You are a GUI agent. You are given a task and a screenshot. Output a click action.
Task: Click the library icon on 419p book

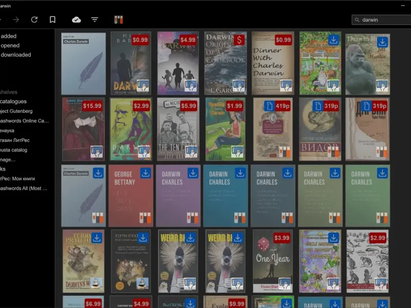point(284,152)
